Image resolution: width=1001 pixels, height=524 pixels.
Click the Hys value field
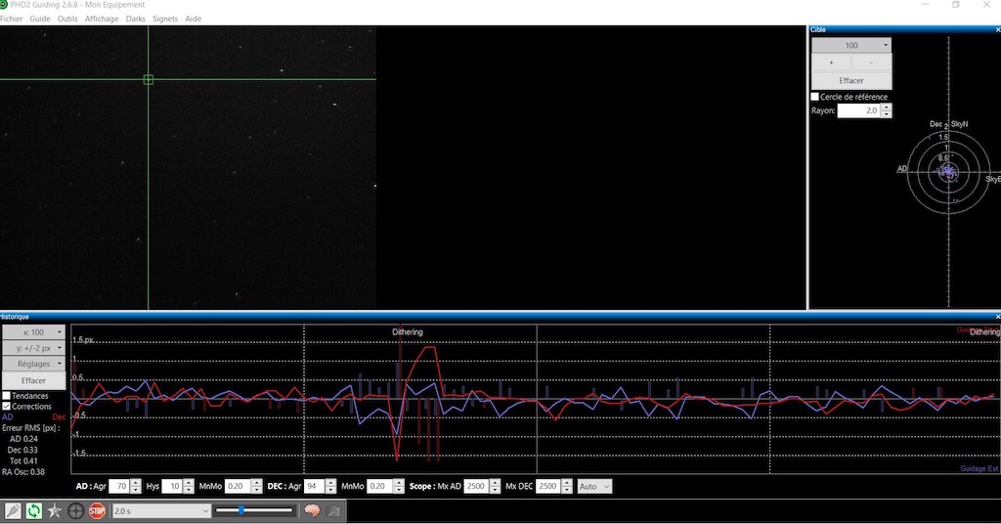[x=172, y=486]
